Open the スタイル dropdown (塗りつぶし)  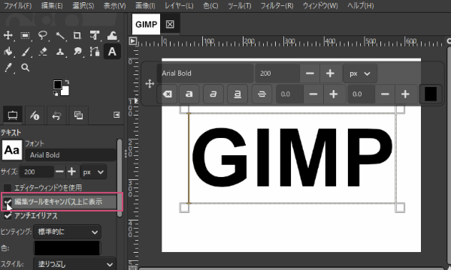pyautogui.click(x=75, y=264)
